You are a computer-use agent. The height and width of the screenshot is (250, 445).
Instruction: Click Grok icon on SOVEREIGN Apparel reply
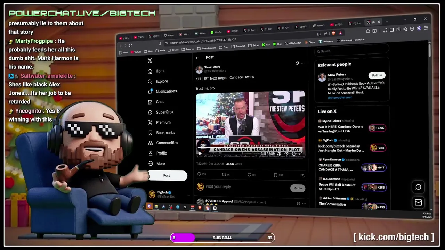point(298,203)
